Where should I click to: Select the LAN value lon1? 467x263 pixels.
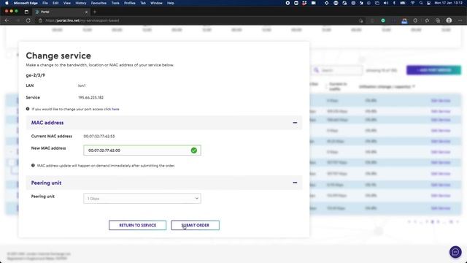[82, 85]
